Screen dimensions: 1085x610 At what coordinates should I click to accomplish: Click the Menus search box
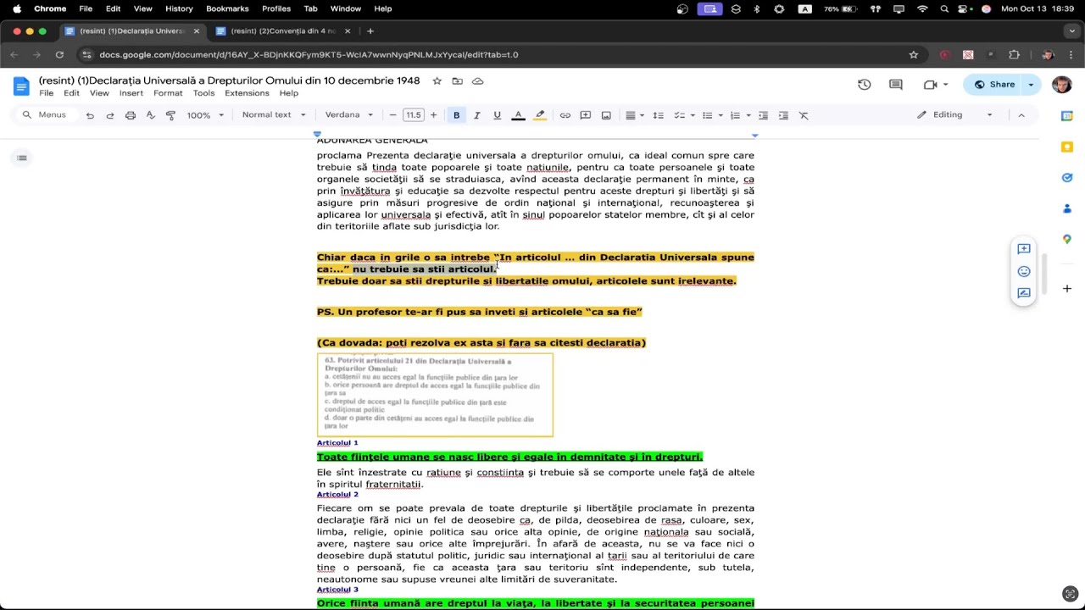[45, 115]
